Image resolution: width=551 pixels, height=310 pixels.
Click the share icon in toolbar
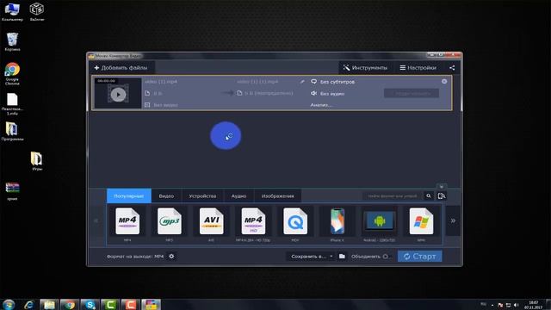(x=452, y=67)
